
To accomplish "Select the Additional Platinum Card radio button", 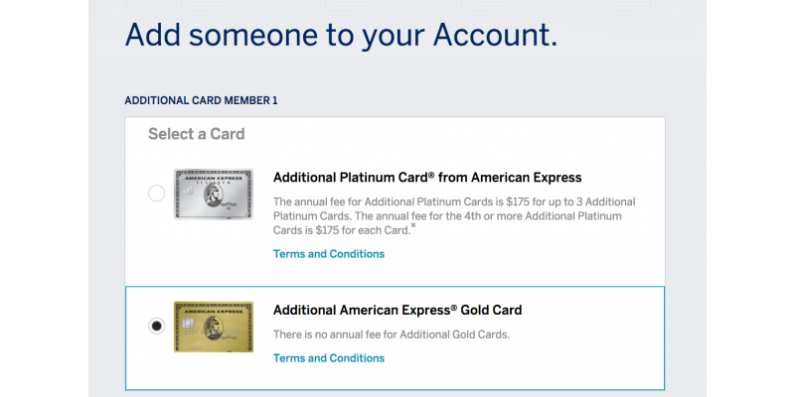I will (156, 194).
